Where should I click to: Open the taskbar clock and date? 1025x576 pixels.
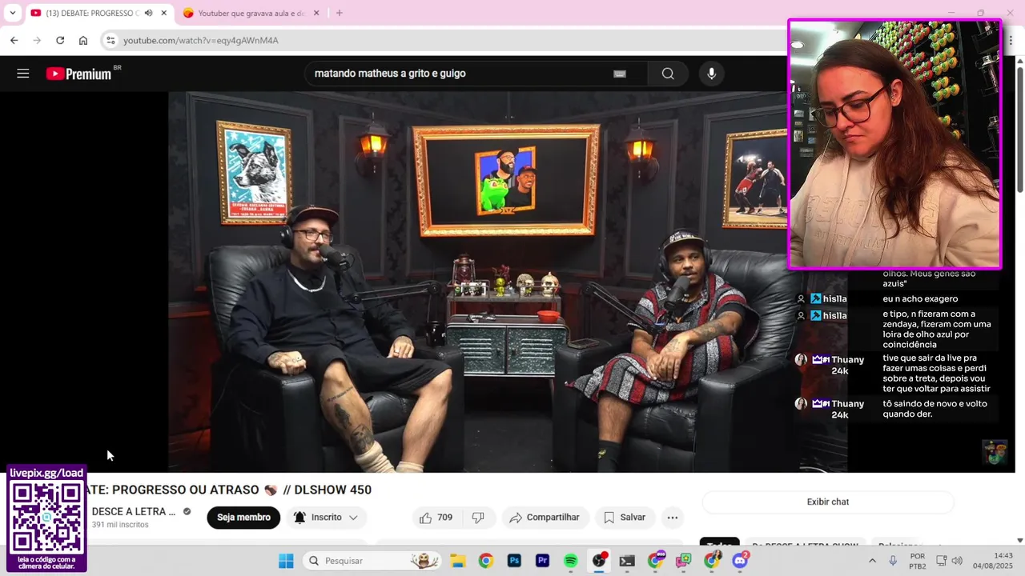992,561
